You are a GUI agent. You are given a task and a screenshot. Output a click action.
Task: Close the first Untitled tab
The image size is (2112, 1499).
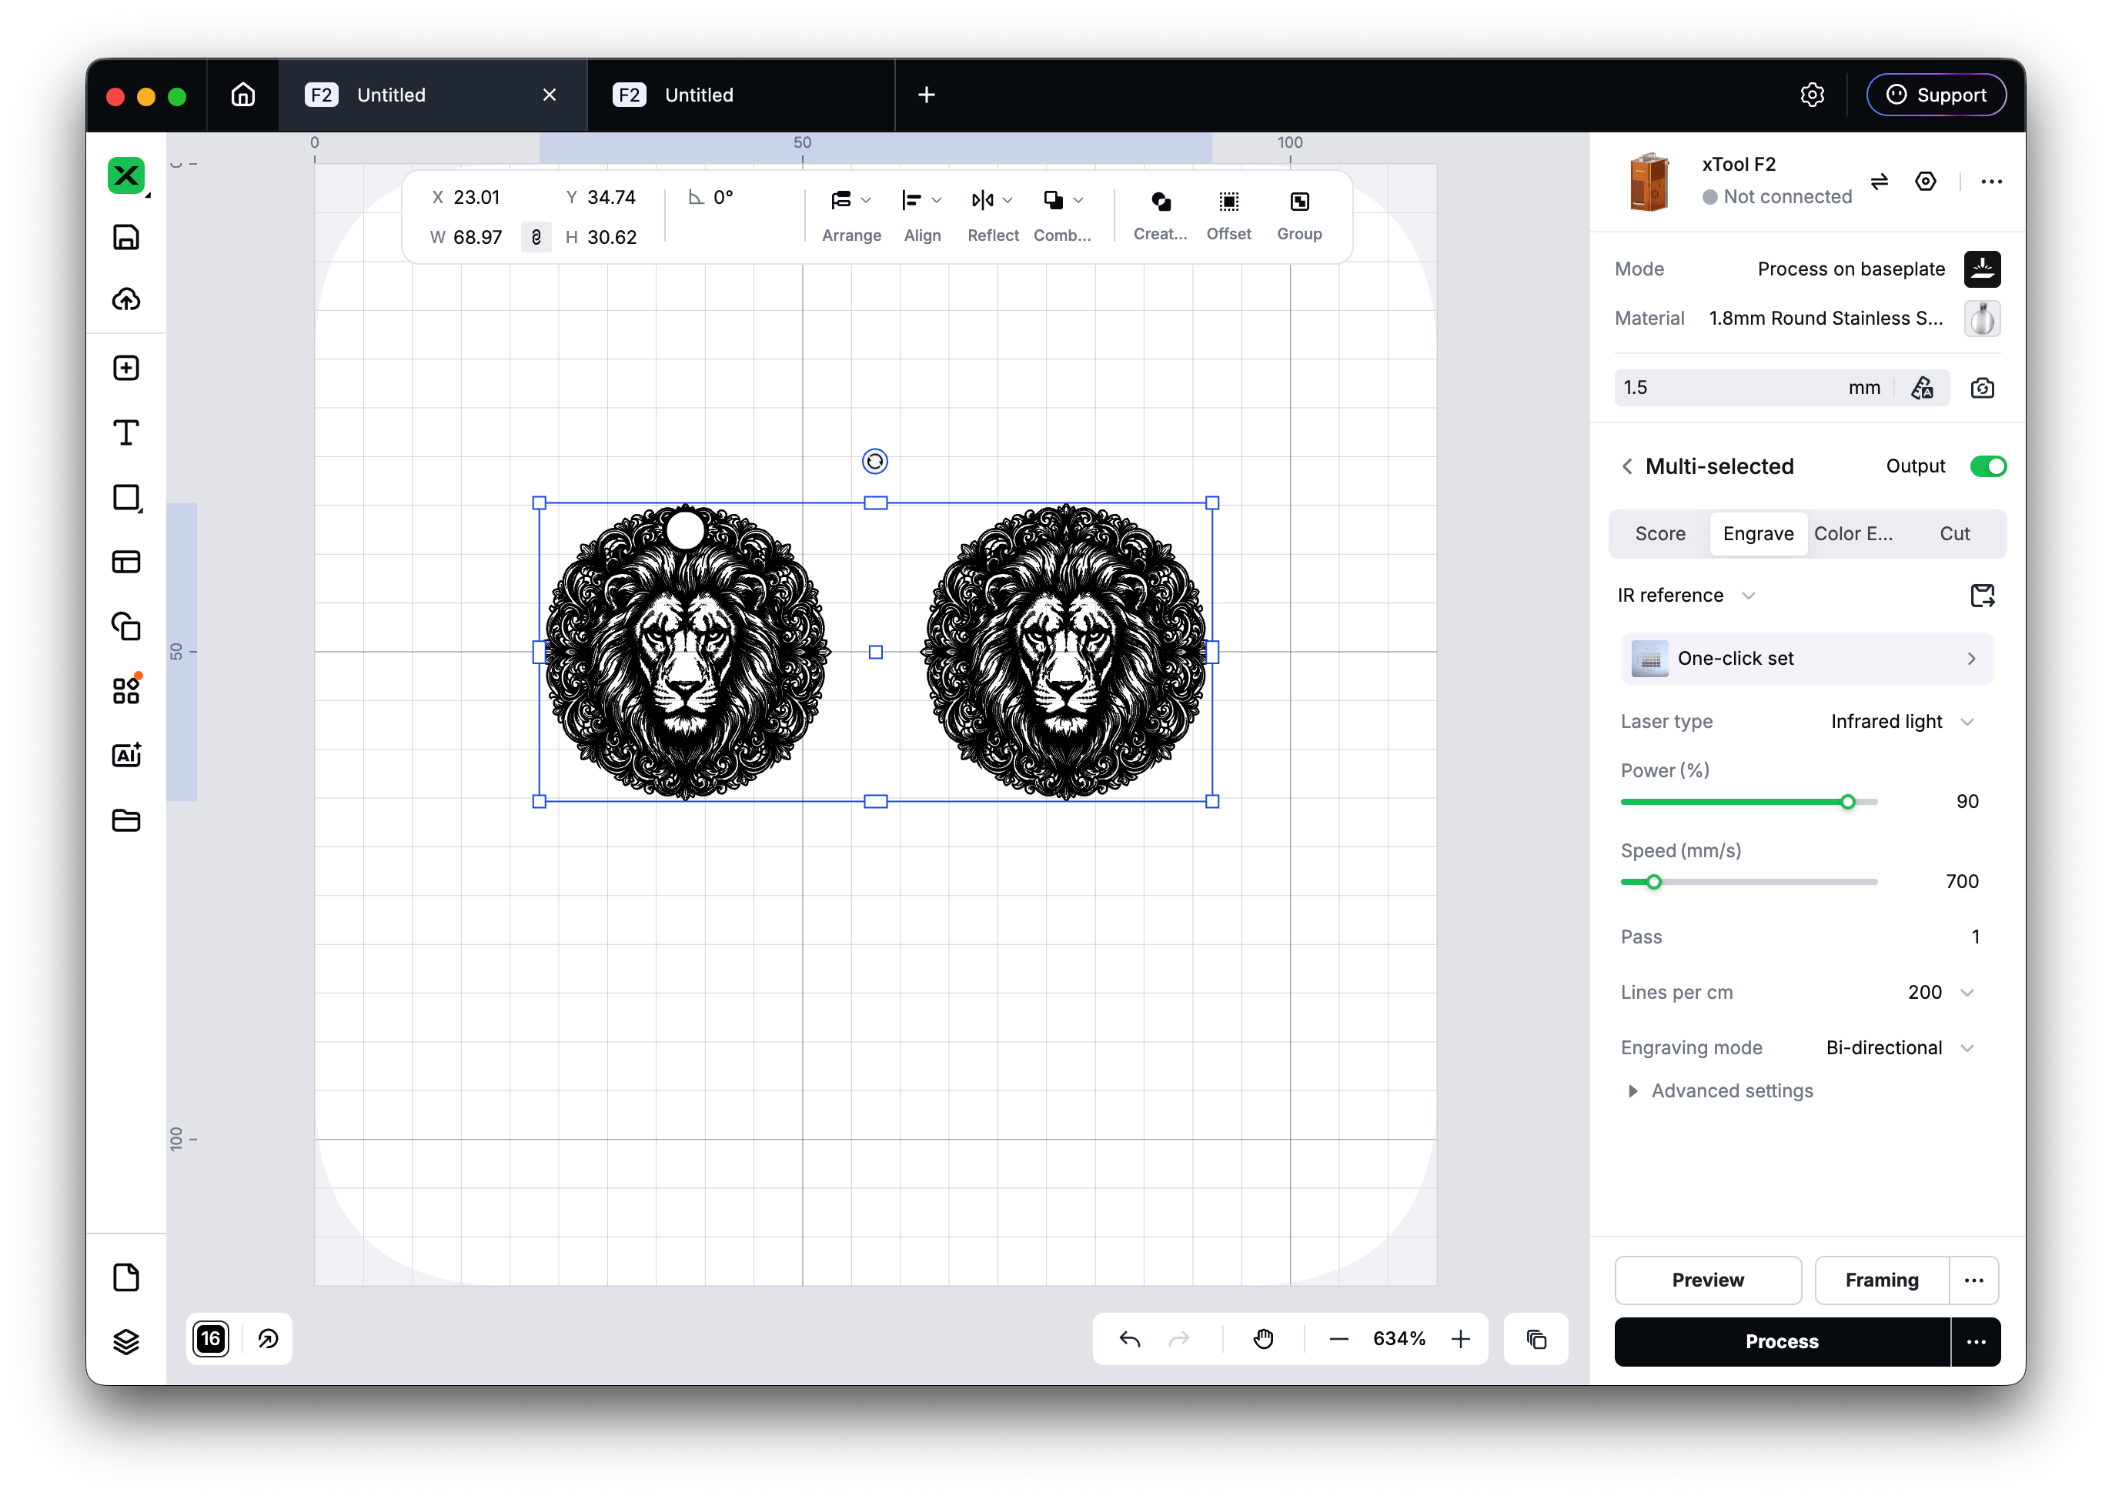tap(550, 94)
